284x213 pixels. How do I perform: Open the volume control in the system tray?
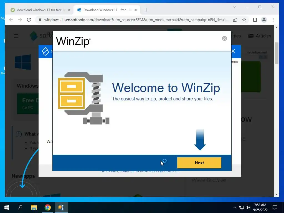click(248, 207)
